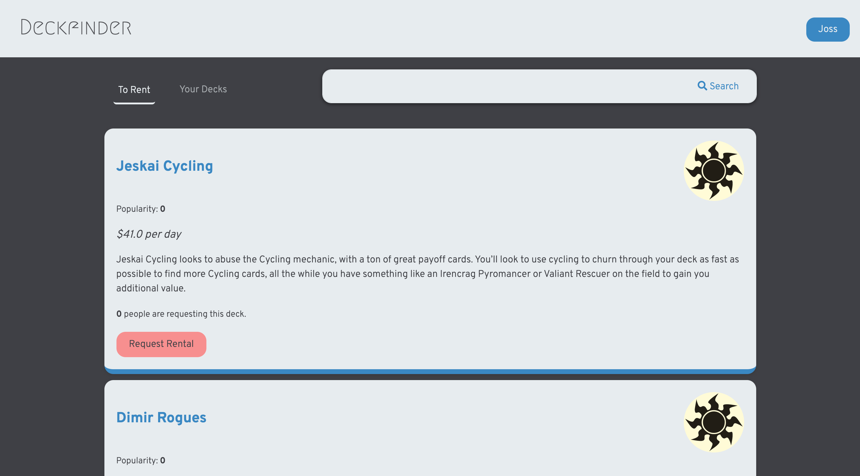Open the Joss user menu

(827, 29)
